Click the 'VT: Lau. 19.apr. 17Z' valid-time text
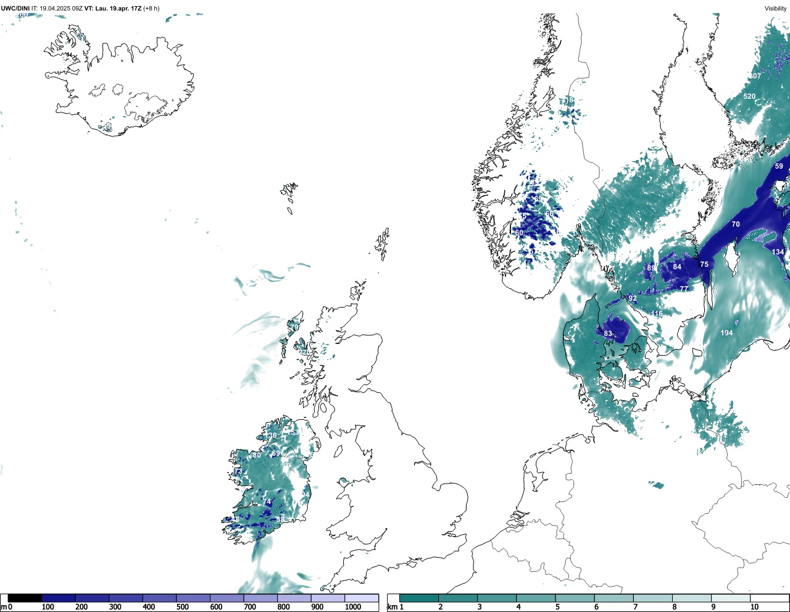790x612 pixels. coord(113,9)
